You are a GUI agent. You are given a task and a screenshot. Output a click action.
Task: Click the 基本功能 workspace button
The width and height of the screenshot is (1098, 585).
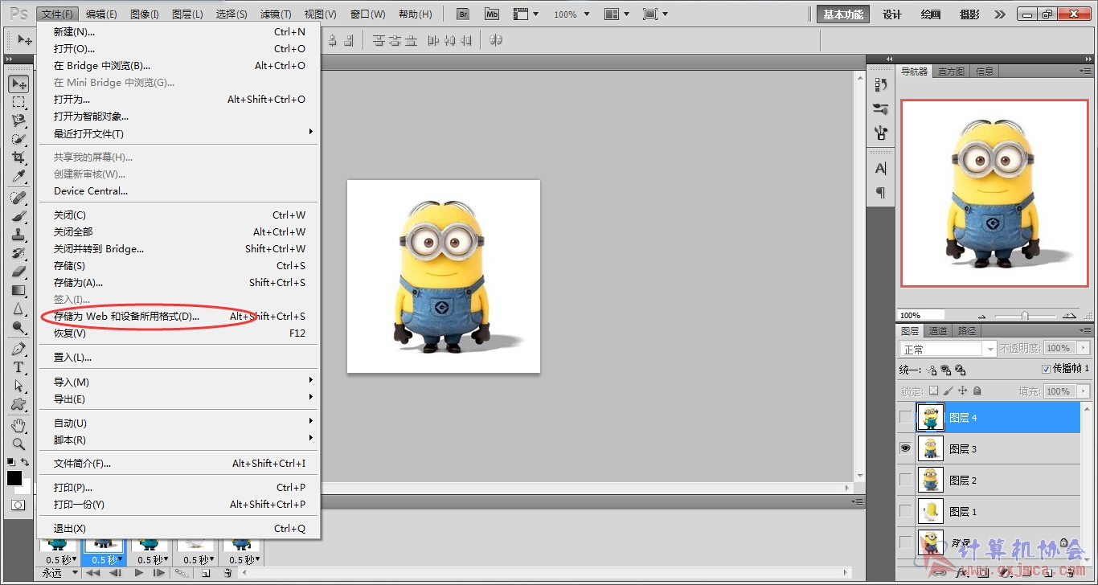click(x=843, y=14)
